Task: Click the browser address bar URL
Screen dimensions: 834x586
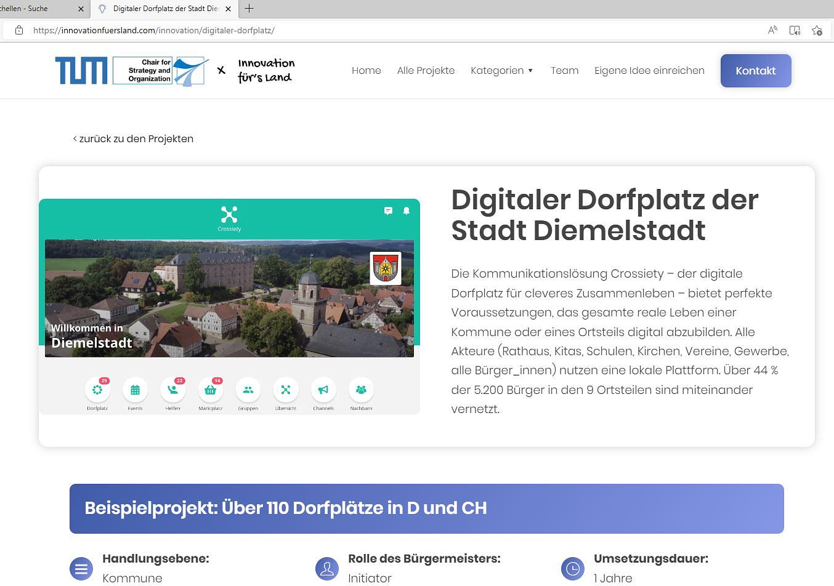Action: click(x=154, y=30)
